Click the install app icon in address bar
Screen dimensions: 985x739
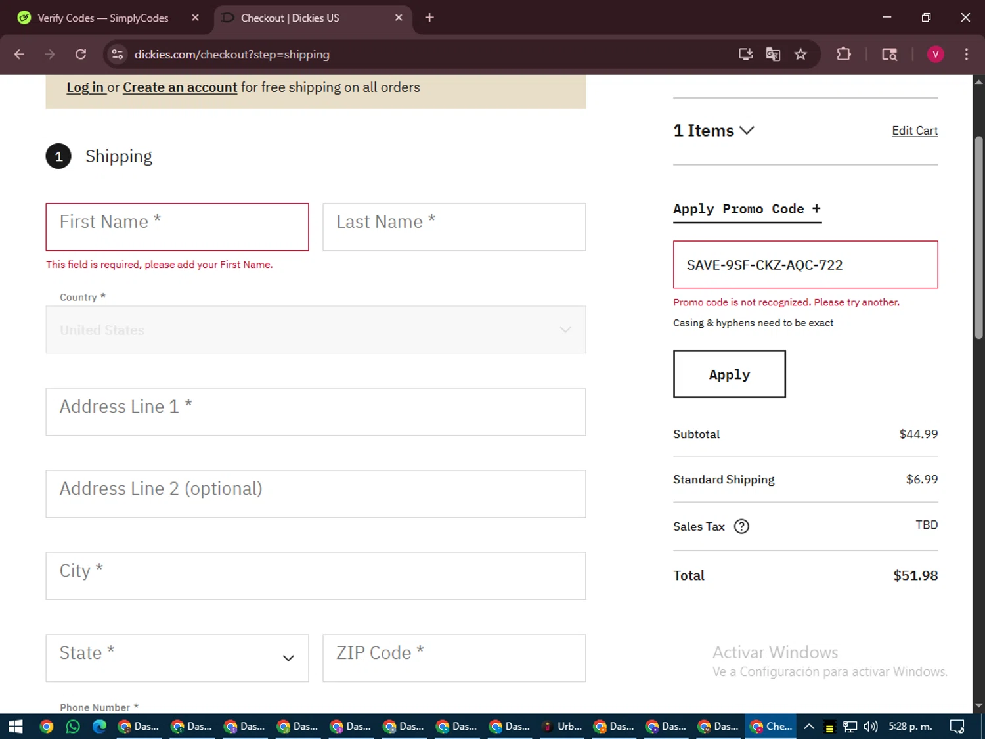[745, 55]
